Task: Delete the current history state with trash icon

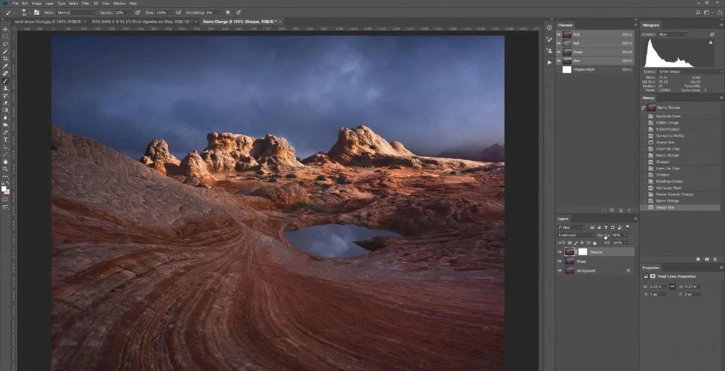Action: pyautogui.click(x=715, y=259)
